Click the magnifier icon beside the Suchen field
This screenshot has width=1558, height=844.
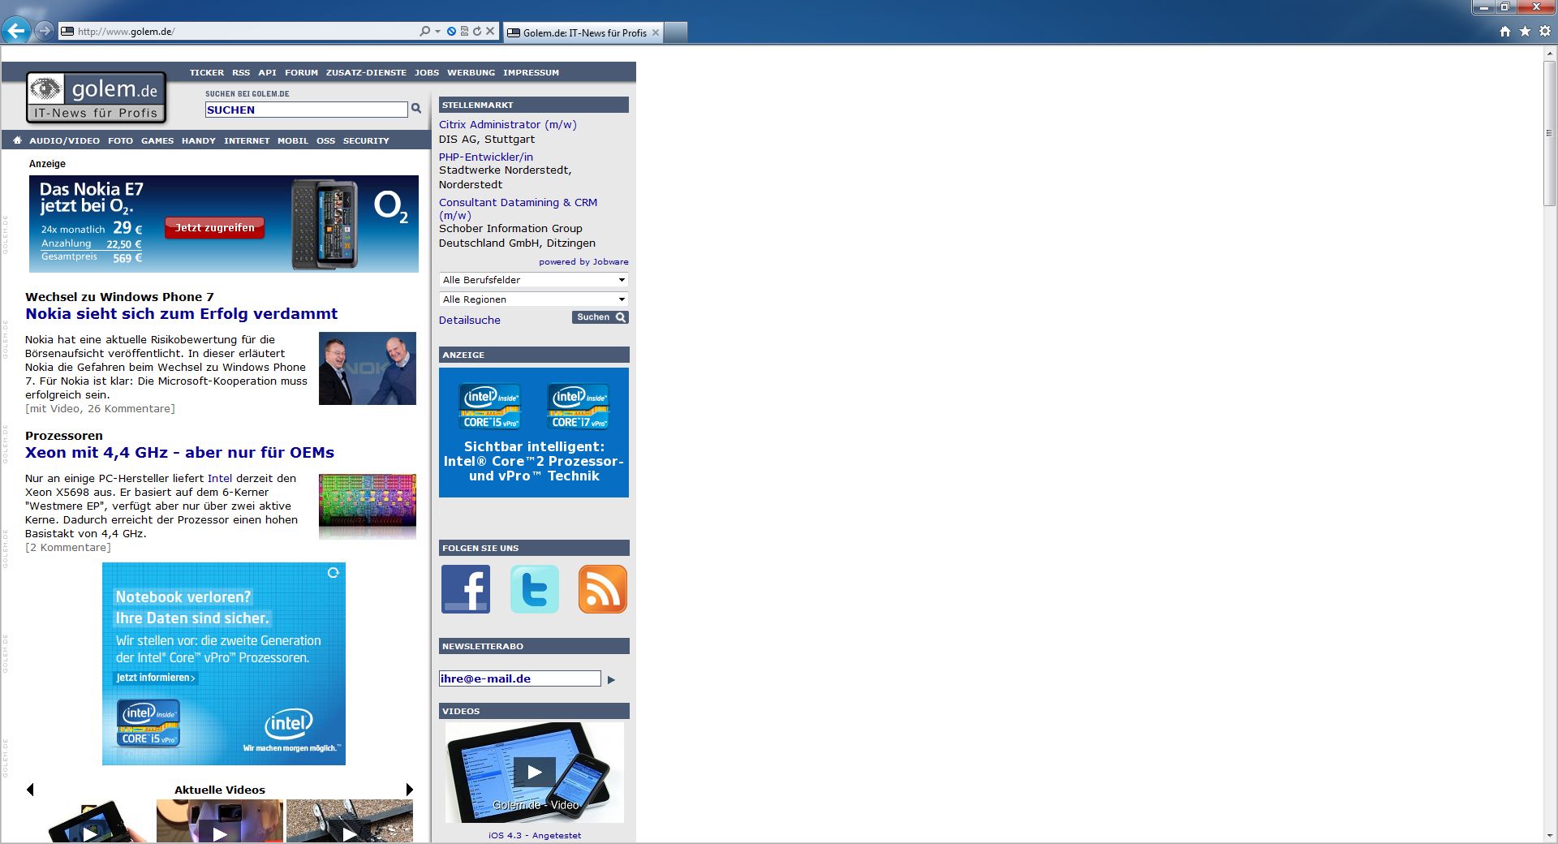(x=416, y=109)
